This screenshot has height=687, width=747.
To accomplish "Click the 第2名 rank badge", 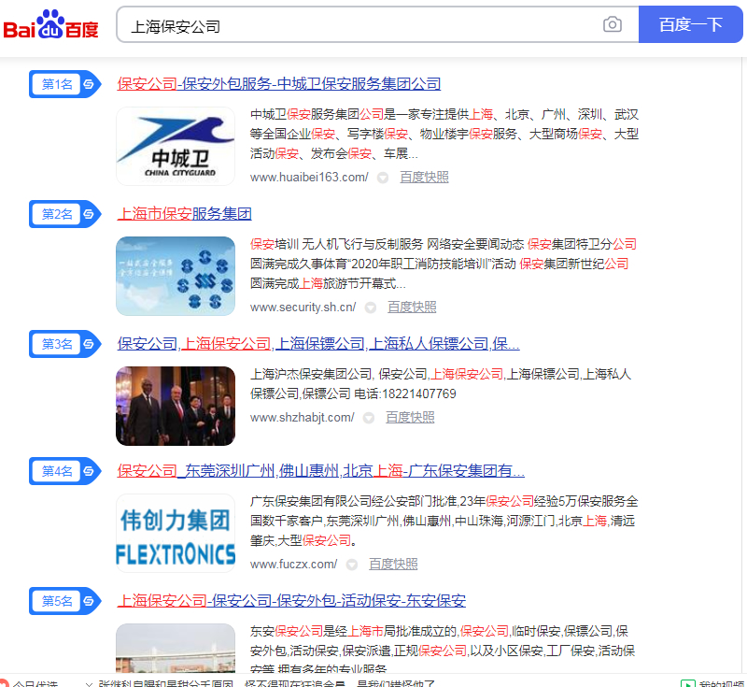I will click(x=64, y=214).
